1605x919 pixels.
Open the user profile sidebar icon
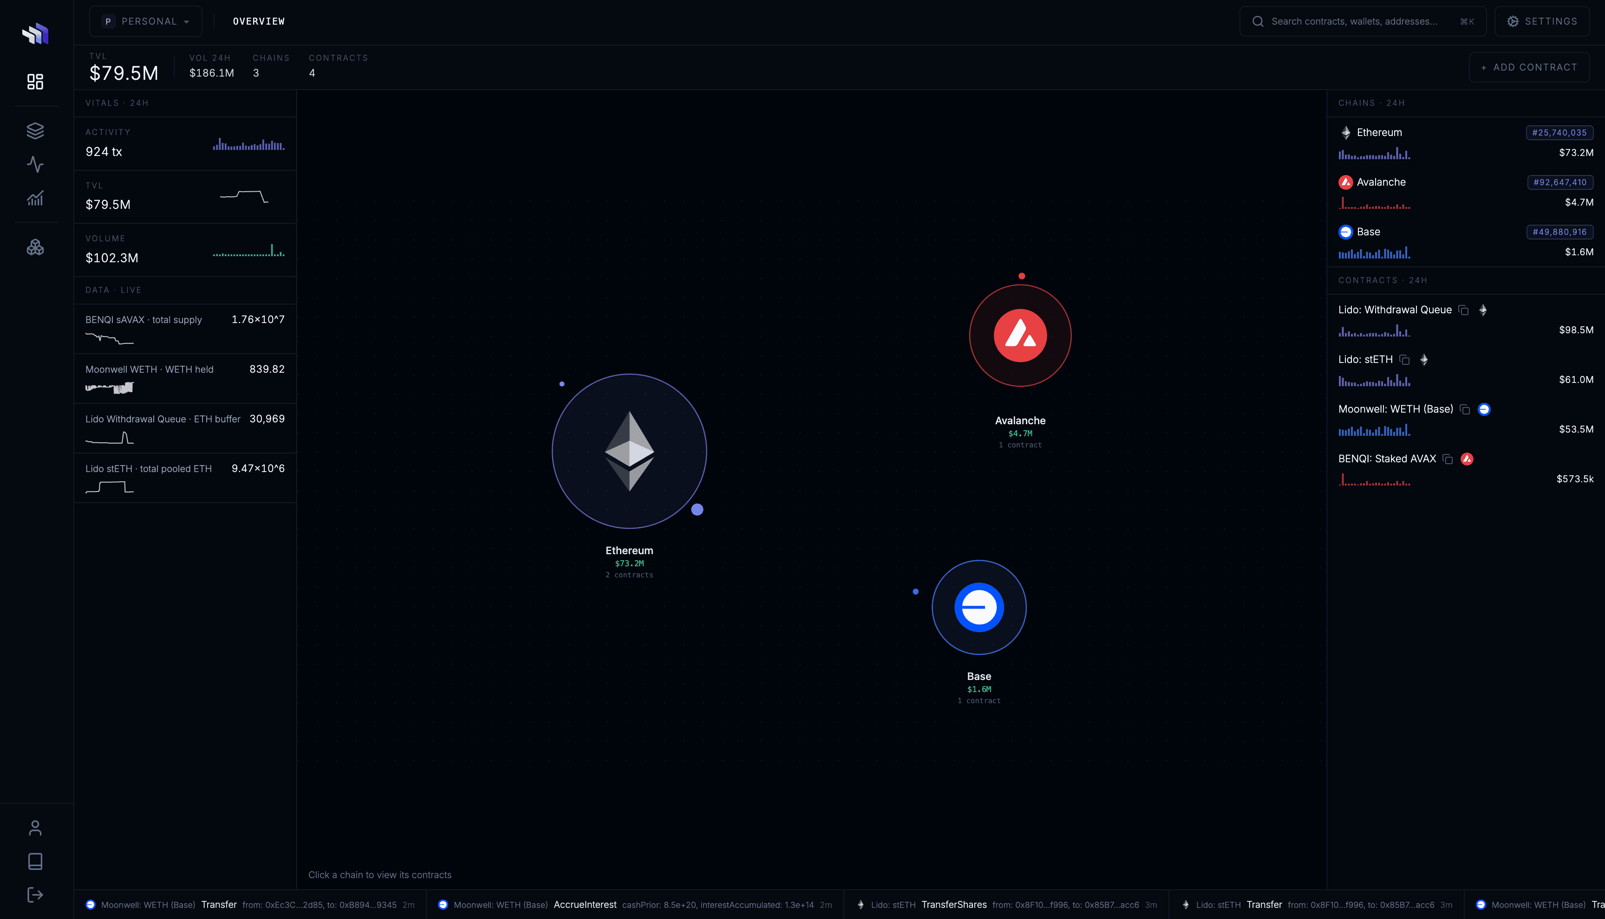(35, 828)
